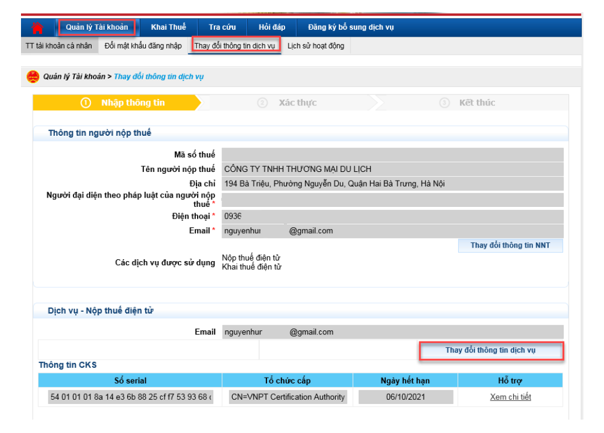Screen dimensions: 604x433
Task: Open the Tra cứu menu
Action: pos(222,27)
